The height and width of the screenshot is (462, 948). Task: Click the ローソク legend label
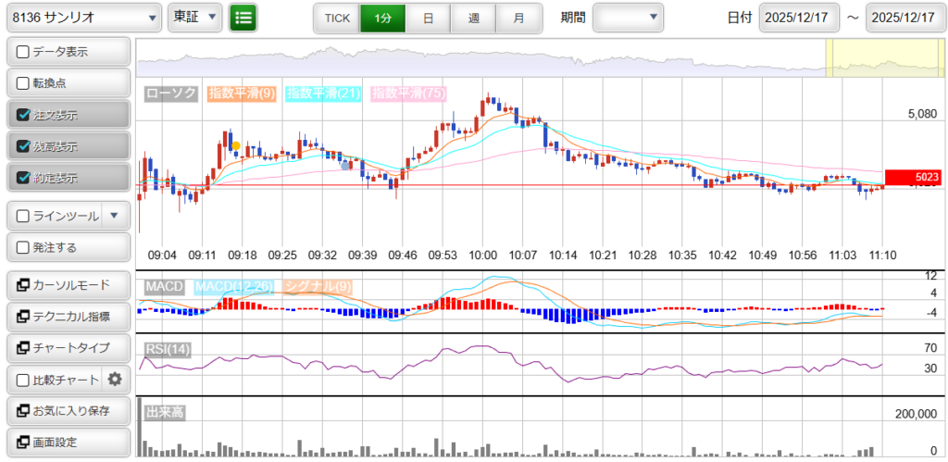click(x=172, y=93)
